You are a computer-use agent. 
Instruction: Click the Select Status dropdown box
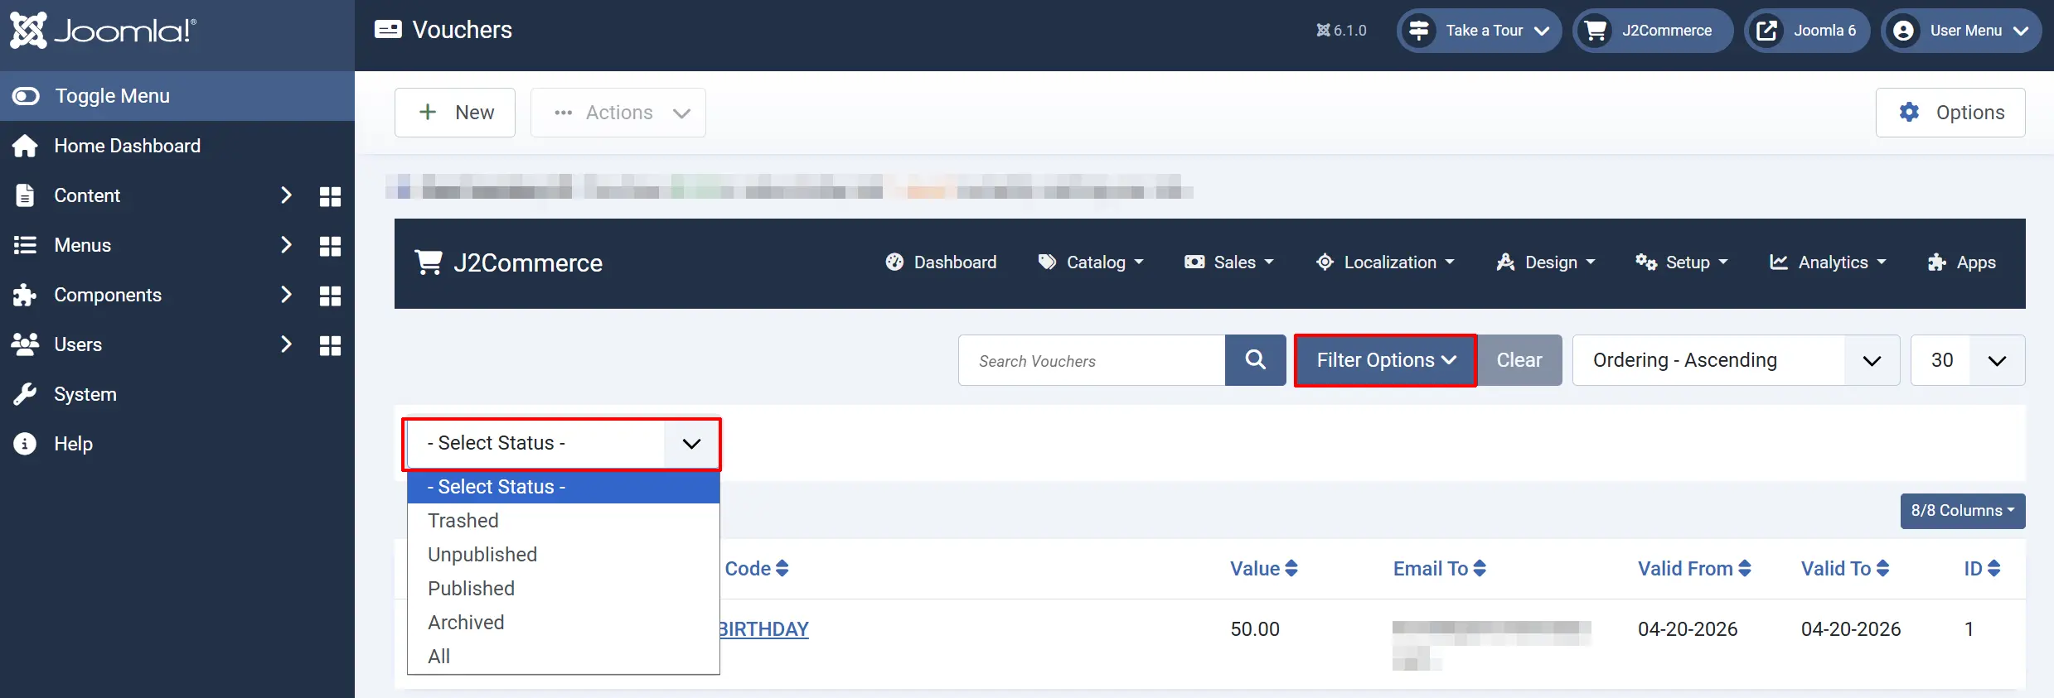562,444
